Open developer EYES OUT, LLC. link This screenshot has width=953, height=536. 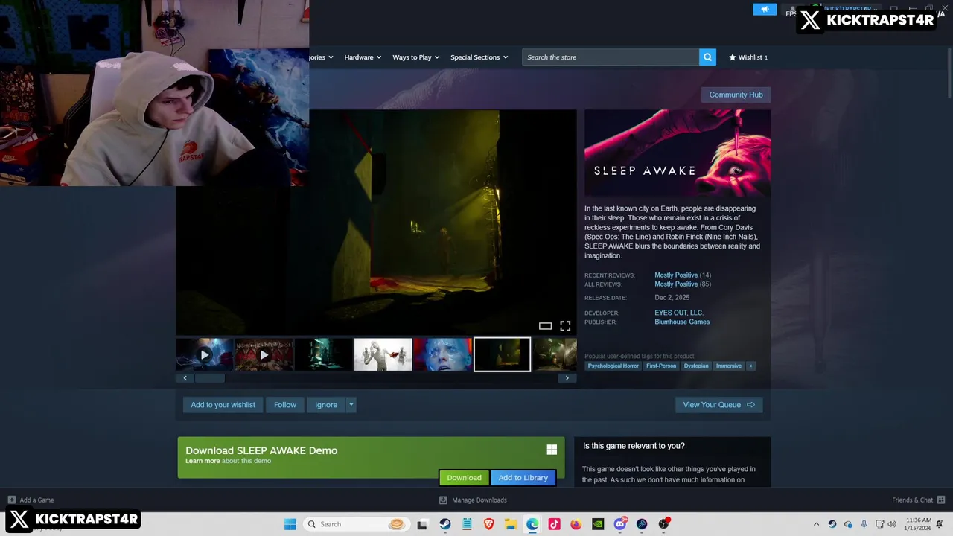tap(679, 313)
